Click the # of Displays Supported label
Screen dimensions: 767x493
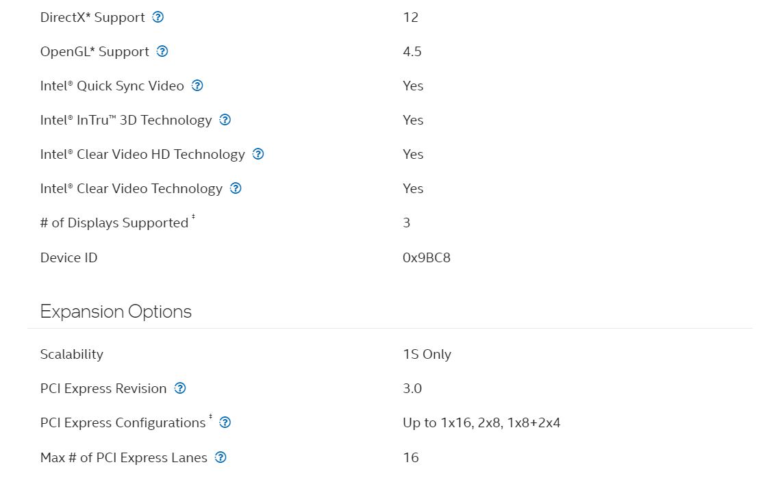click(114, 223)
